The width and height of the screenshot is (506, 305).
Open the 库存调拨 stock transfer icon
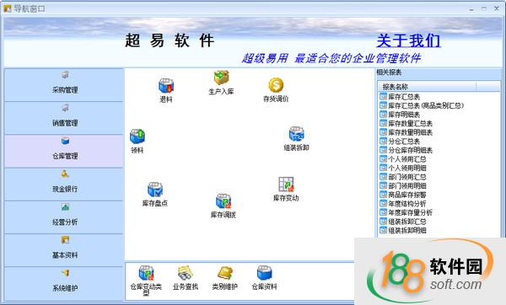pyautogui.click(x=223, y=201)
